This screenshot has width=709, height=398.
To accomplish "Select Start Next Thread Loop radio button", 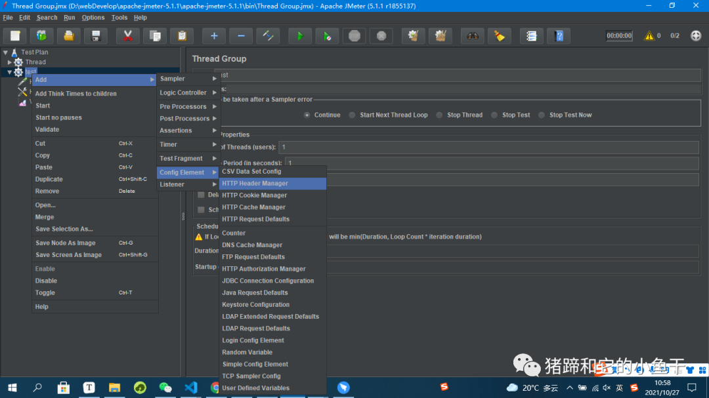I will point(353,115).
